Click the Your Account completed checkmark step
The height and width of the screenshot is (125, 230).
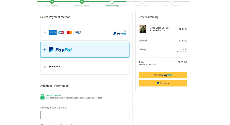[52, 2]
